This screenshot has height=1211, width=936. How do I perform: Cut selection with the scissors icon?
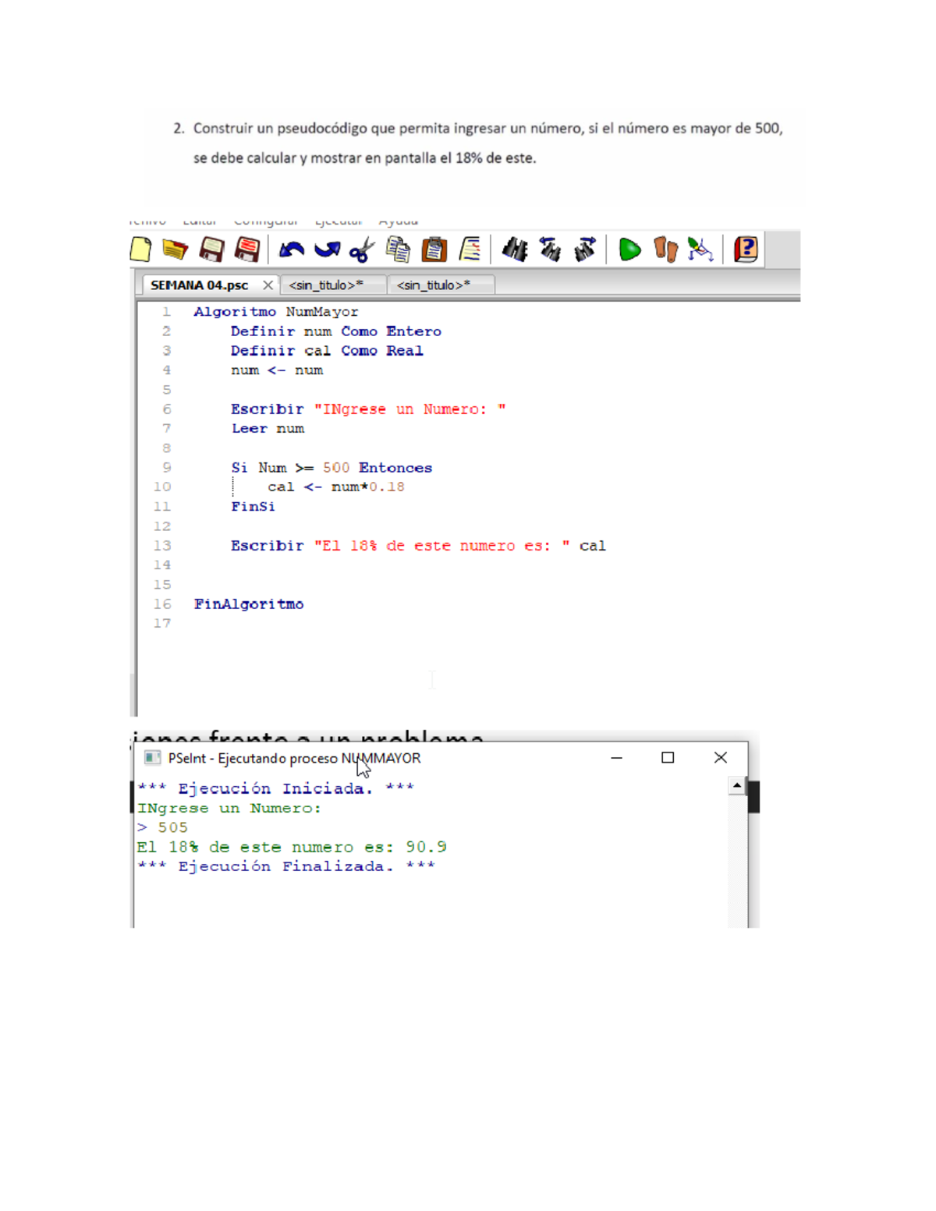(362, 250)
